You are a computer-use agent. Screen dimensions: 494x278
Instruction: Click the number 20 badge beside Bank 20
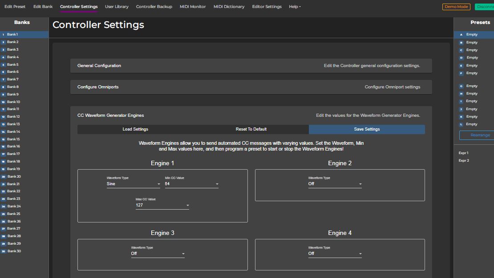coord(3,177)
